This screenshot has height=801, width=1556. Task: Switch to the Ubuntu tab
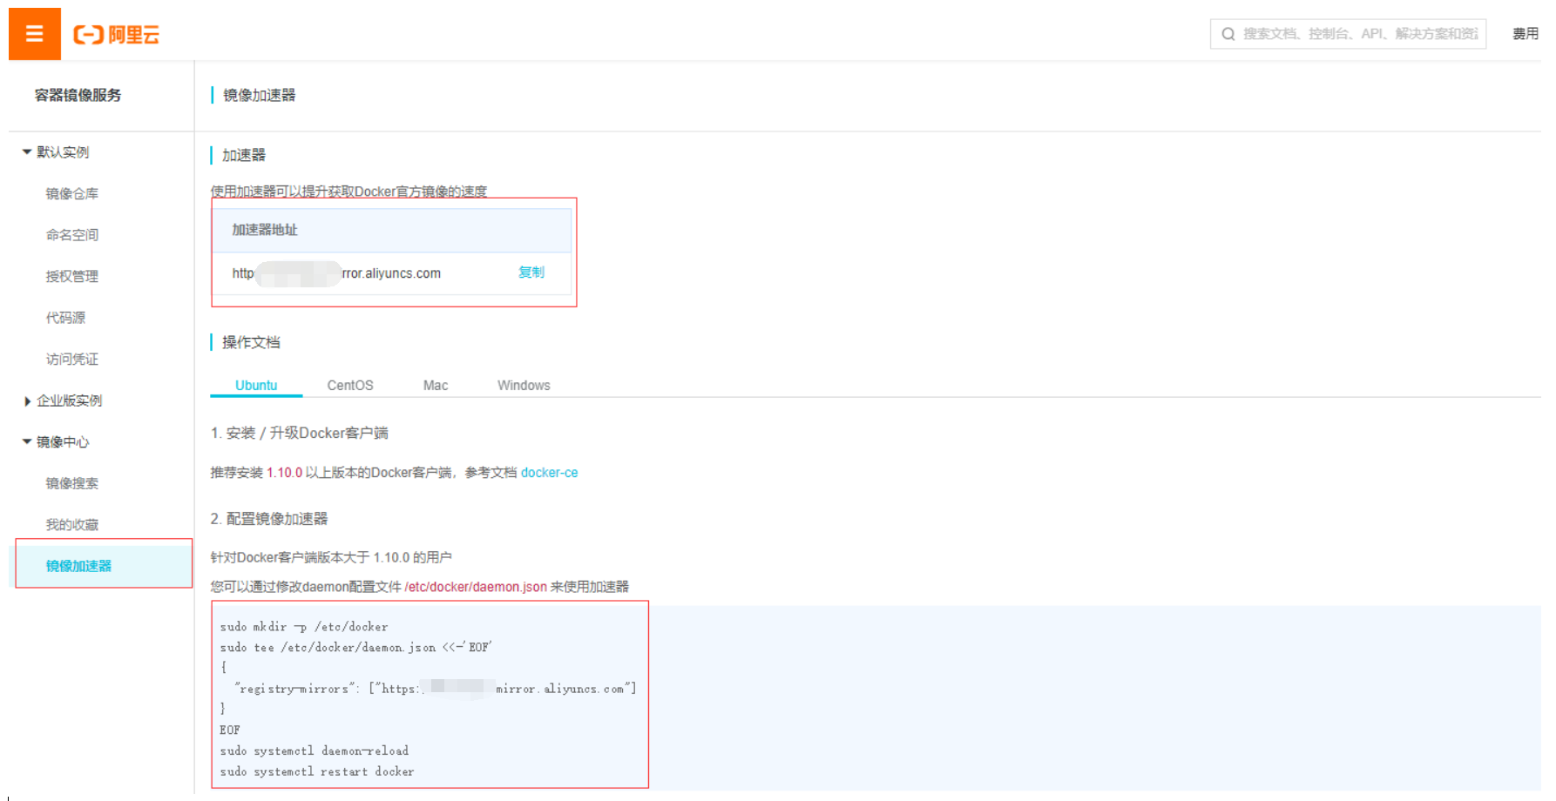point(256,385)
